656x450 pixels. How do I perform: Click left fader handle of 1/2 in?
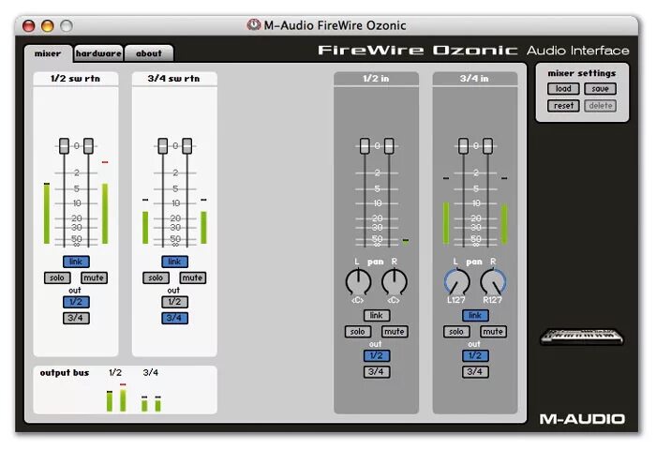coord(365,146)
